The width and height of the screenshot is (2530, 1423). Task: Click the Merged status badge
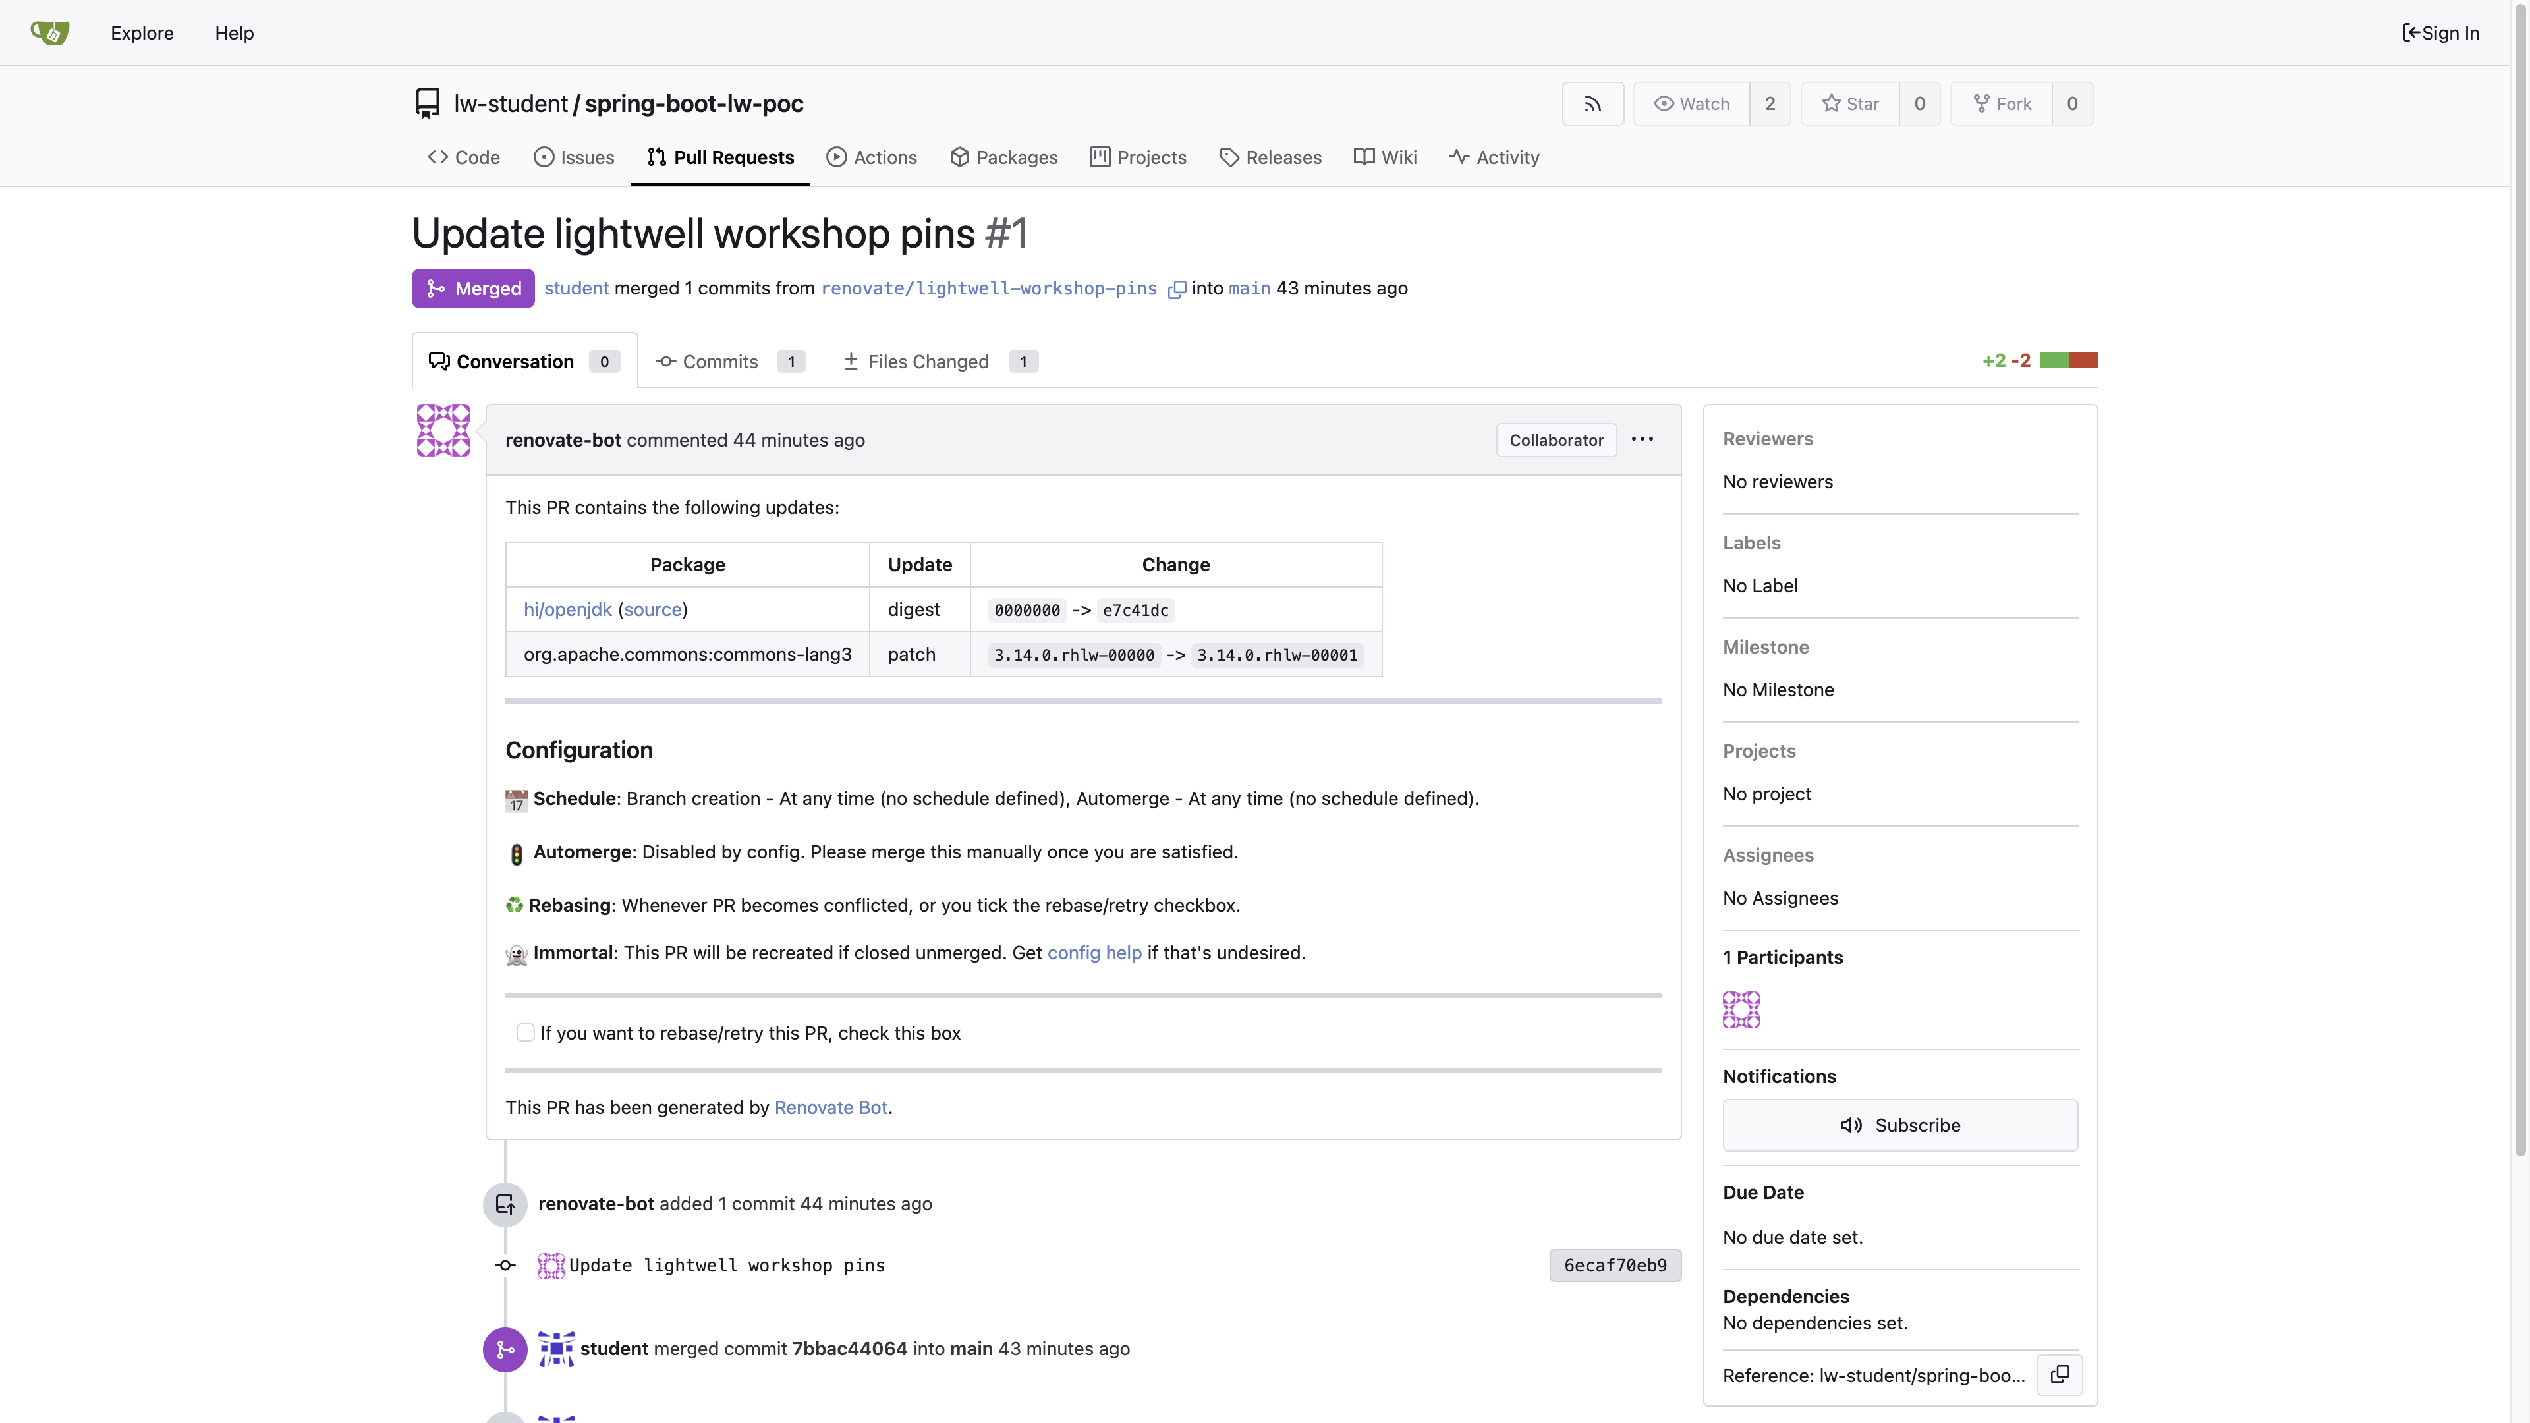472,289
